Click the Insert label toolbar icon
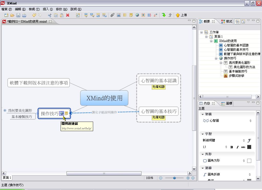The height and width of the screenshot is (190, 262). click(x=125, y=15)
